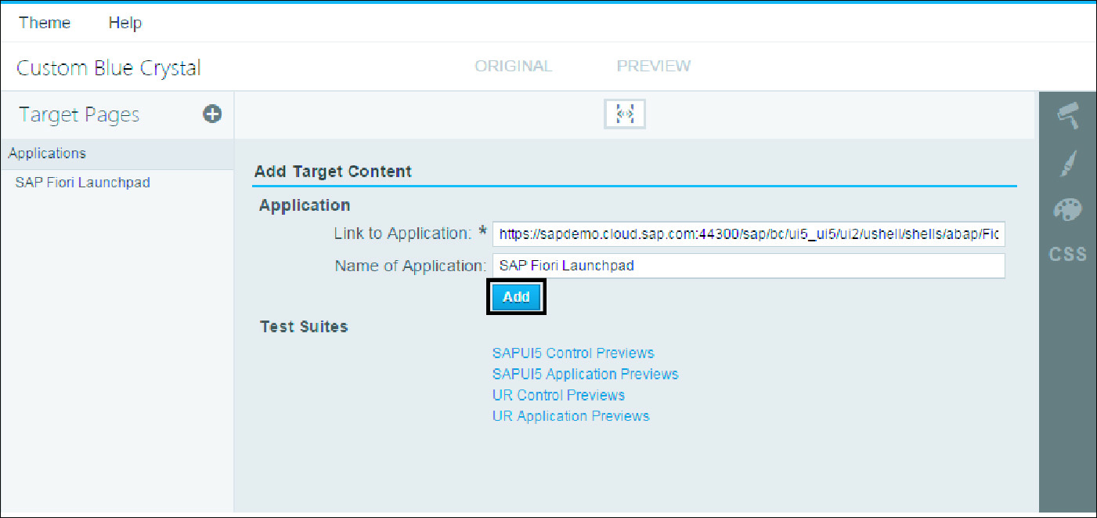
Task: Click the Add button
Action: (x=516, y=298)
